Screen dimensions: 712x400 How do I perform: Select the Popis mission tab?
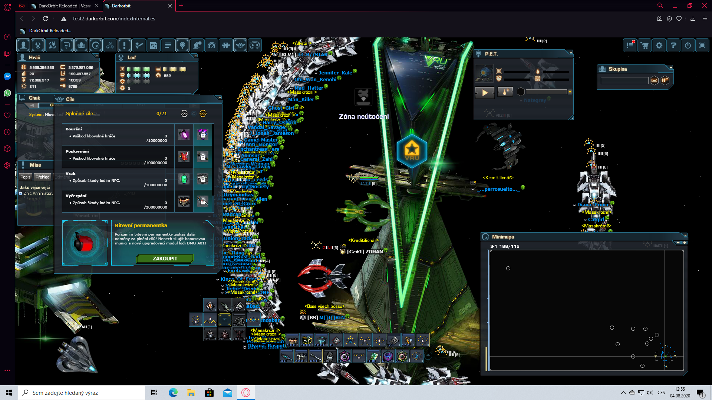[x=25, y=177]
